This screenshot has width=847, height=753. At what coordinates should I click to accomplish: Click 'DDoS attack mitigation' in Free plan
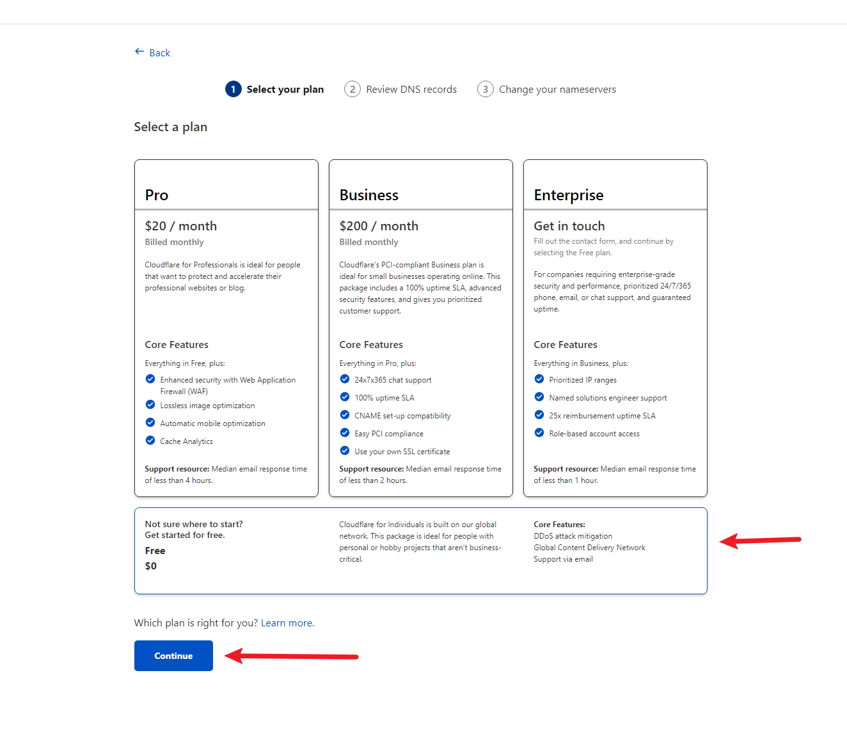pyautogui.click(x=573, y=536)
